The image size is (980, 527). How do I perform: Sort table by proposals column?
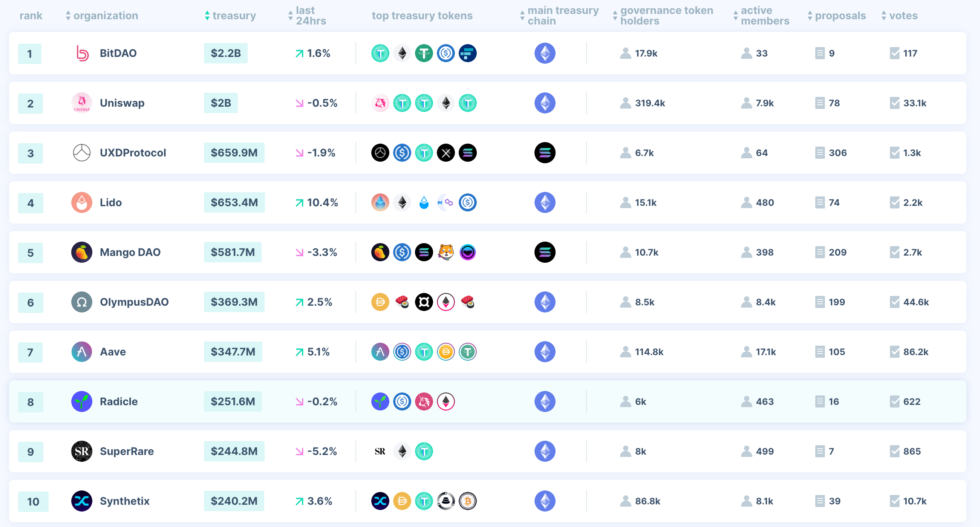pyautogui.click(x=836, y=15)
